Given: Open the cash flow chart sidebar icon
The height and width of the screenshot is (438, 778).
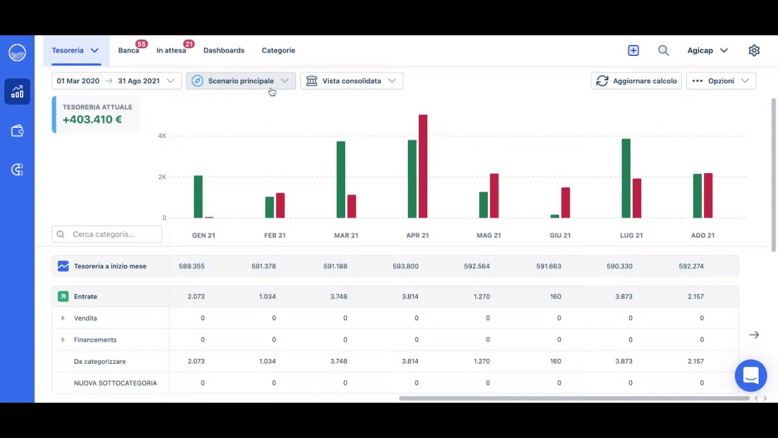Looking at the screenshot, I should (x=17, y=92).
